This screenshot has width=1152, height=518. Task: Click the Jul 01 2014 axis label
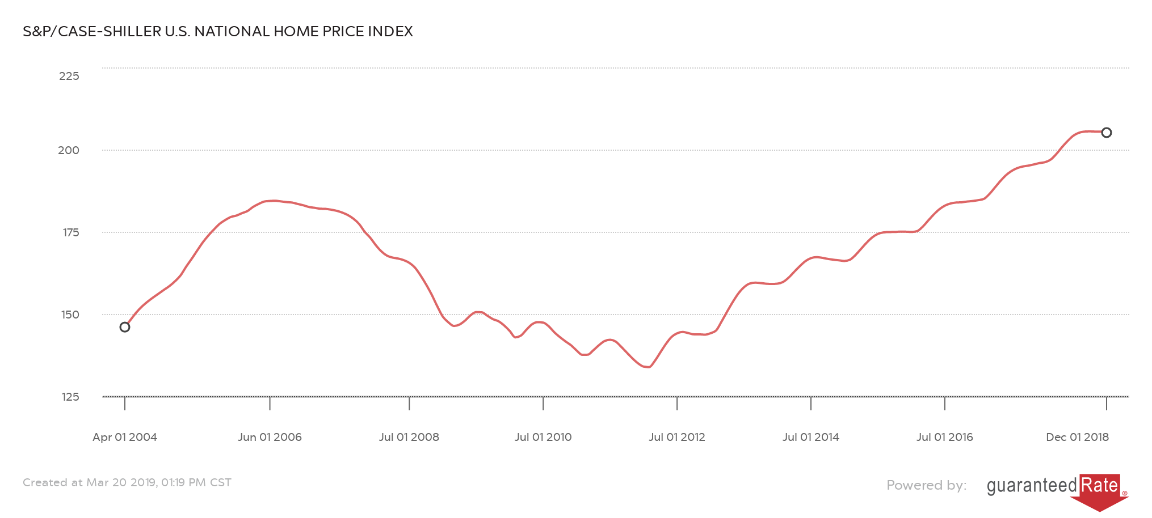click(x=811, y=437)
